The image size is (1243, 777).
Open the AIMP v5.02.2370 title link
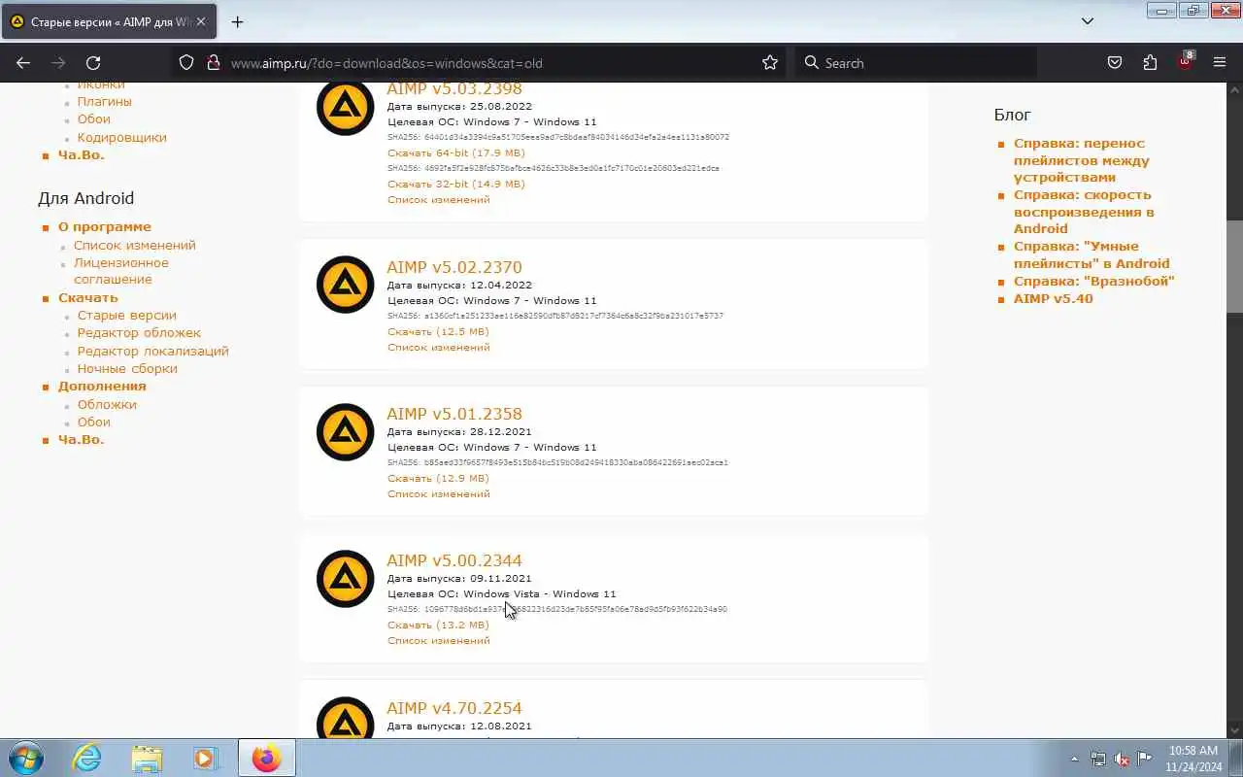pyautogui.click(x=454, y=267)
